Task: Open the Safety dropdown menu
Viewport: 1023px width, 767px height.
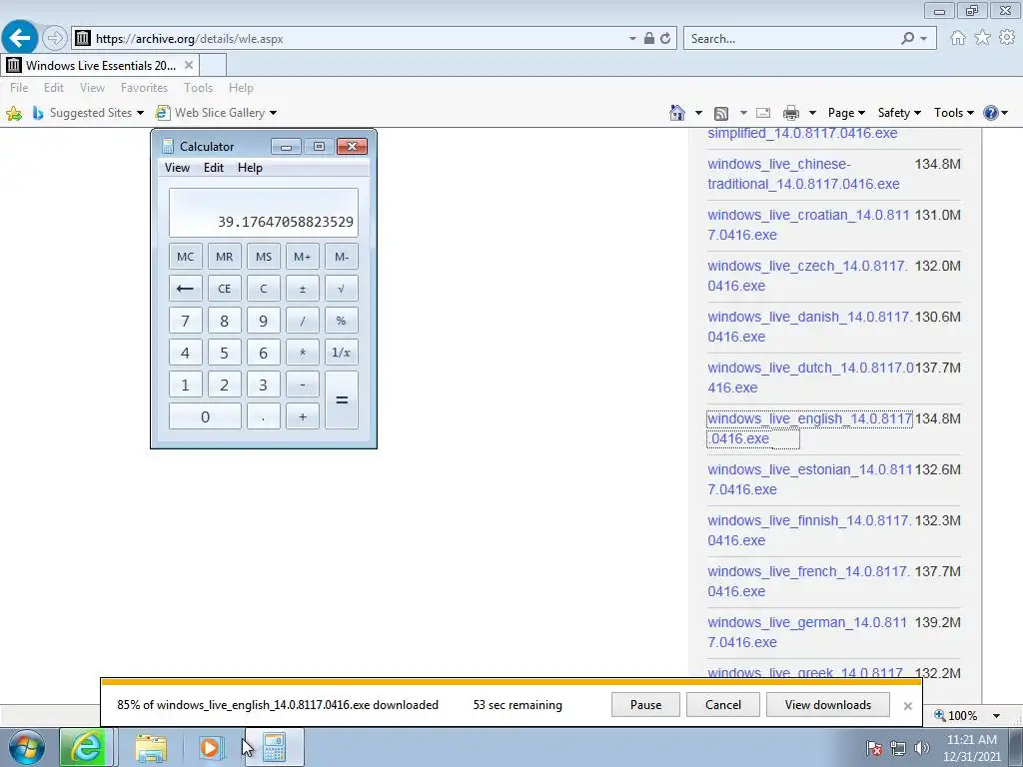Action: tap(899, 113)
